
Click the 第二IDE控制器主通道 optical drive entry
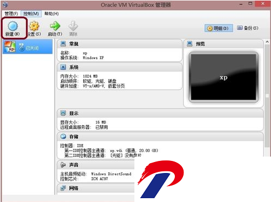103,155
